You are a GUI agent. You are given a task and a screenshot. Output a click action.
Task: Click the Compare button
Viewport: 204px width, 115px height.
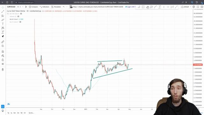tap(33, 7)
